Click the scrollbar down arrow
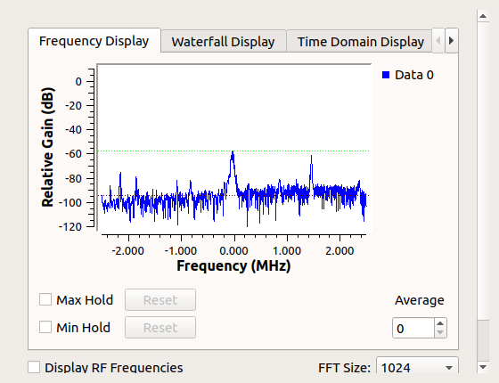 click(483, 367)
